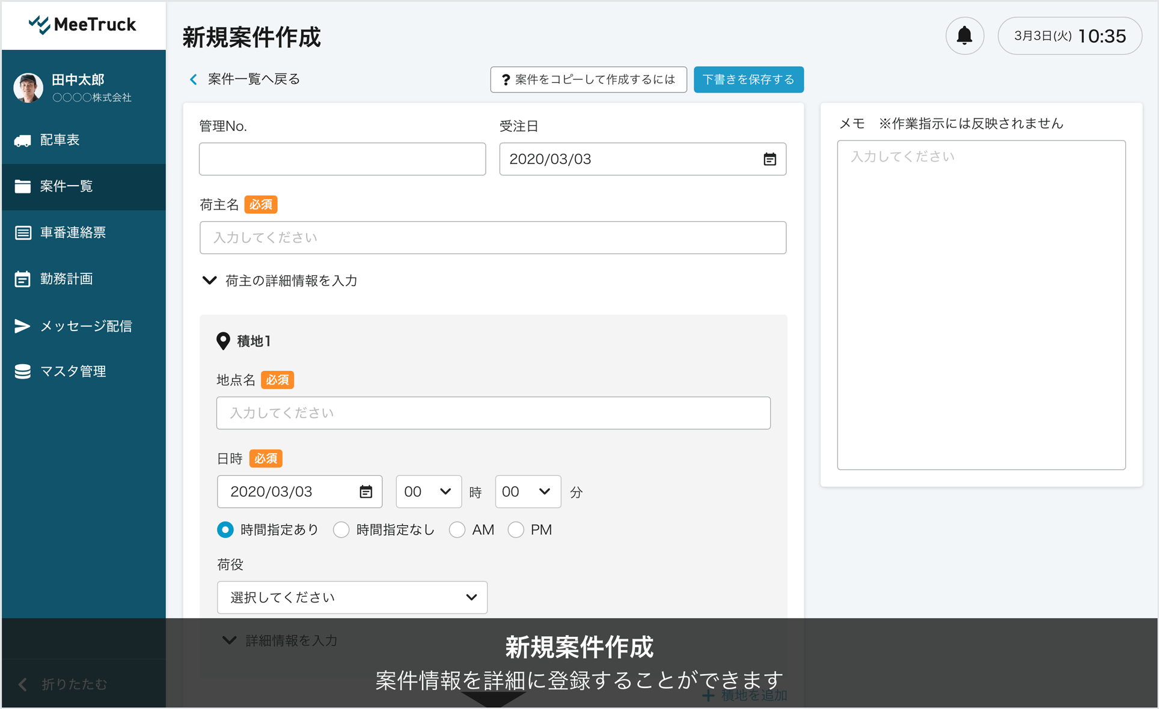Select the PM radio option
This screenshot has width=1159, height=709.
(516, 529)
